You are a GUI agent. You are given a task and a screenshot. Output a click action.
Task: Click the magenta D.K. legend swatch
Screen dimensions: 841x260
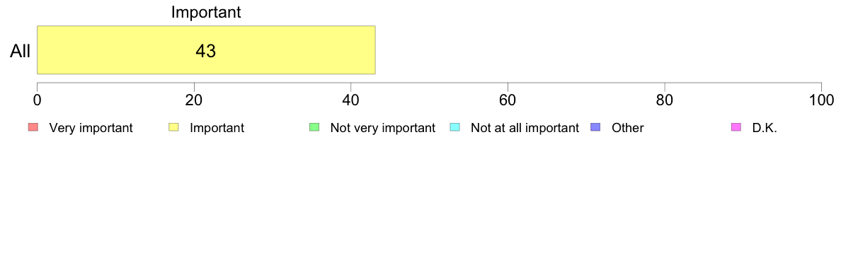pyautogui.click(x=736, y=127)
